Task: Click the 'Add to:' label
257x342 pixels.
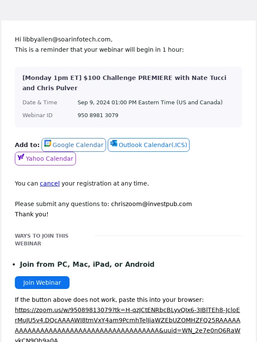Action: tap(27, 145)
